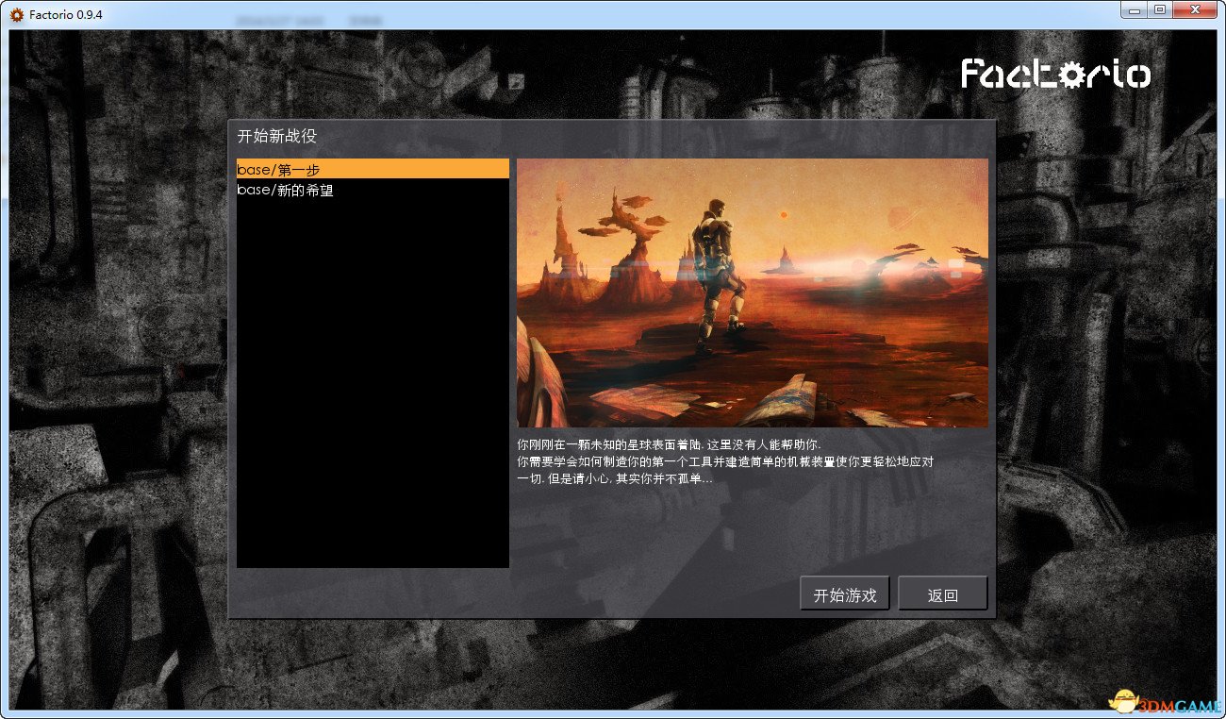Click the 开始游戏 button
The image size is (1226, 719).
point(845,594)
